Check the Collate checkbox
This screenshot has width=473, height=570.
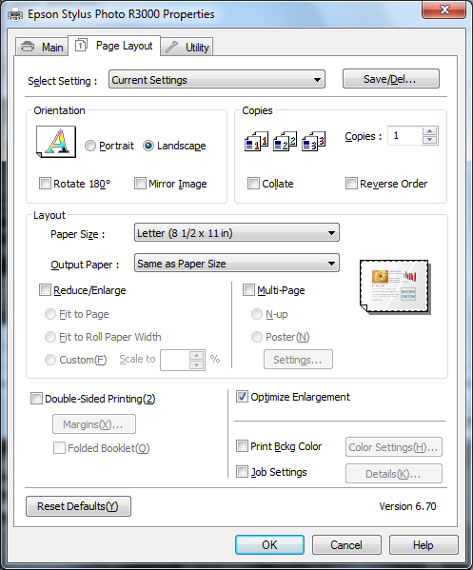[x=253, y=184]
